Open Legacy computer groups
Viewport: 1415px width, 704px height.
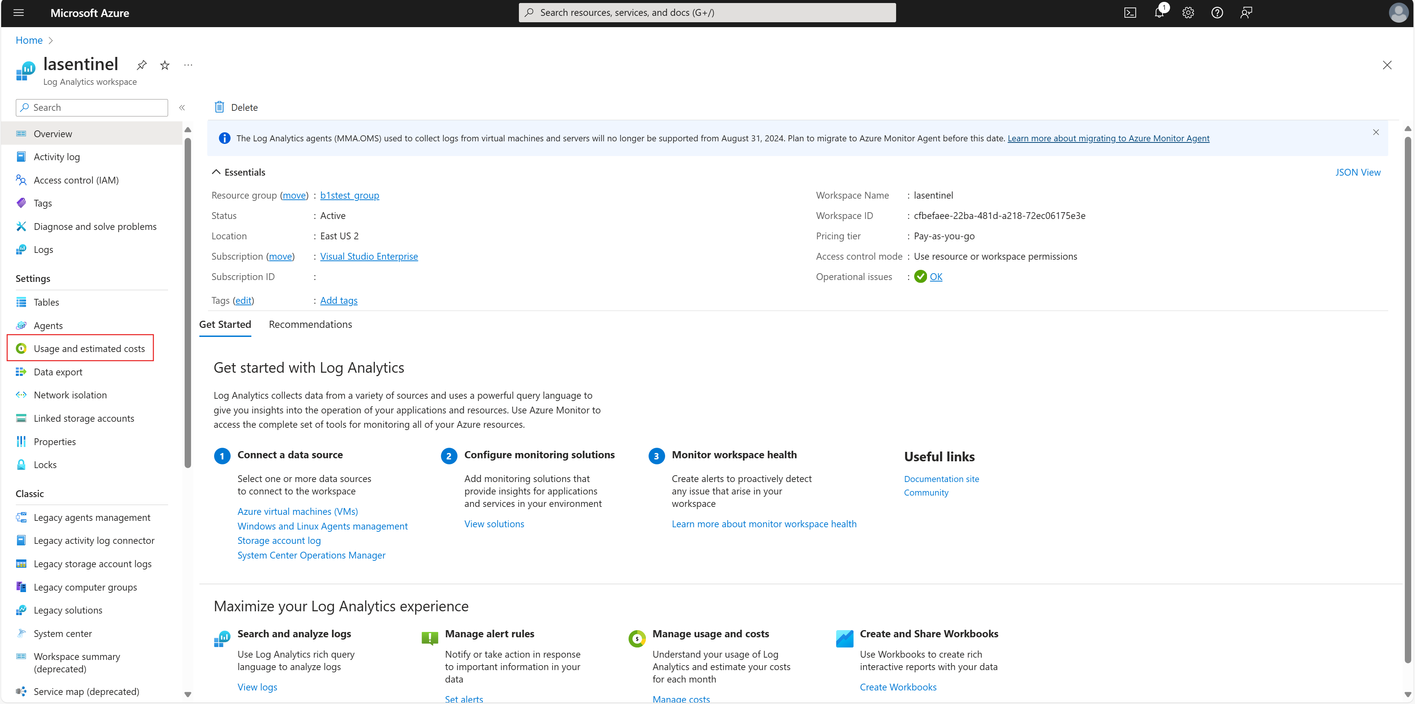coord(85,588)
